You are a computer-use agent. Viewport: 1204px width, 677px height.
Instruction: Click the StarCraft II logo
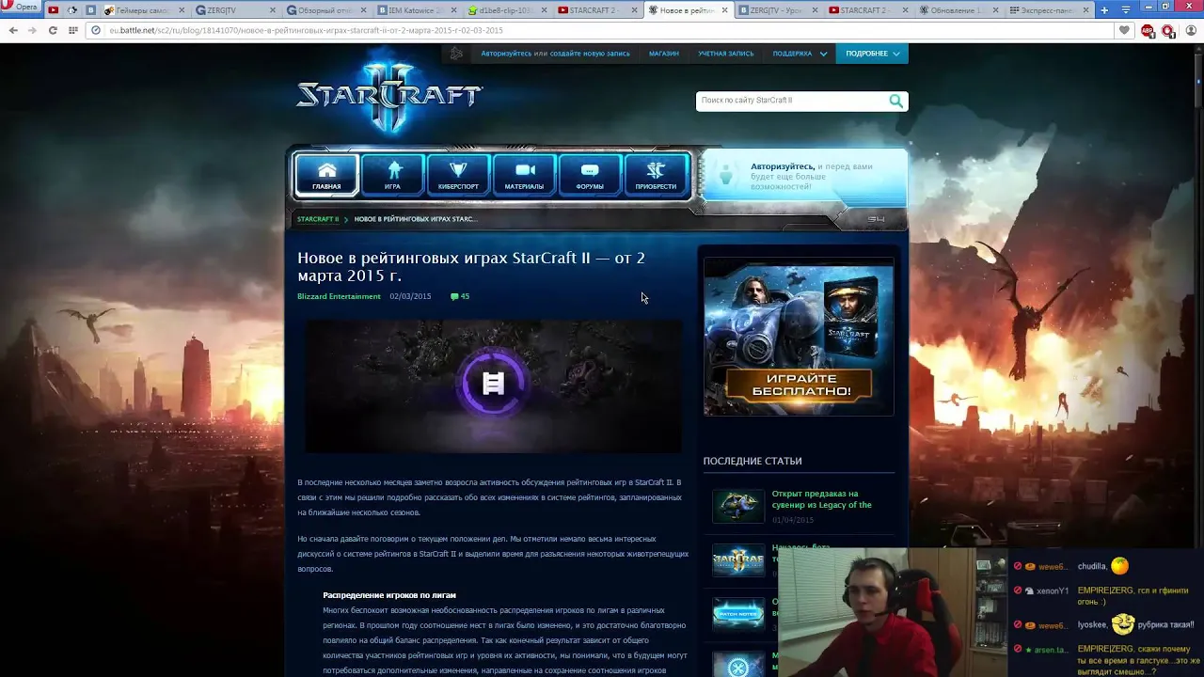point(389,94)
